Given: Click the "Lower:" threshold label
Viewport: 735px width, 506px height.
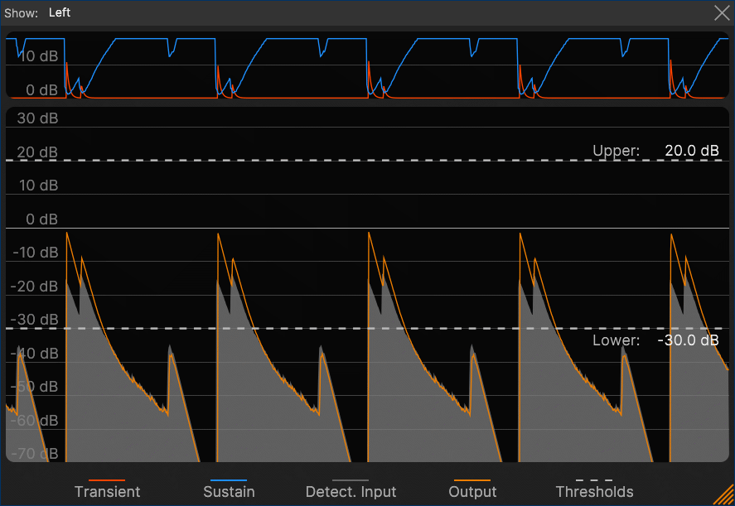Looking at the screenshot, I should [x=616, y=340].
